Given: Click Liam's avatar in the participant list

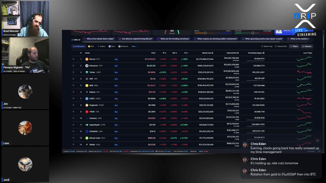Looking at the screenshot, I should [25, 128].
